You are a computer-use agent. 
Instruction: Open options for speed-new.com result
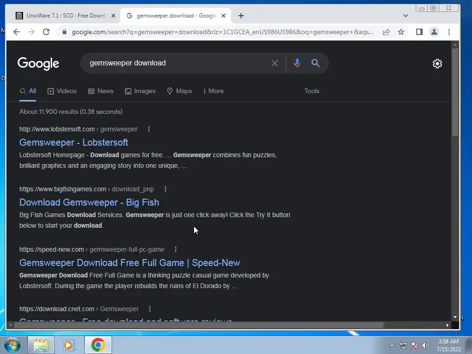pyautogui.click(x=176, y=249)
